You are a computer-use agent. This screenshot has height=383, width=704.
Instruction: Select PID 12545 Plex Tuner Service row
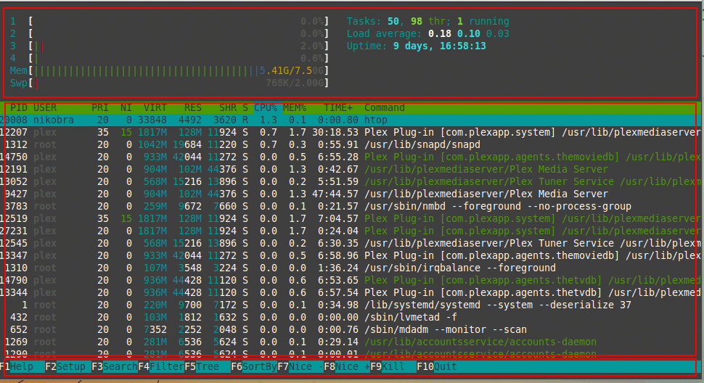point(351,243)
